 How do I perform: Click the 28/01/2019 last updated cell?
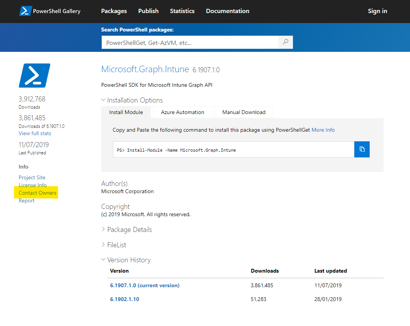(x=328, y=299)
